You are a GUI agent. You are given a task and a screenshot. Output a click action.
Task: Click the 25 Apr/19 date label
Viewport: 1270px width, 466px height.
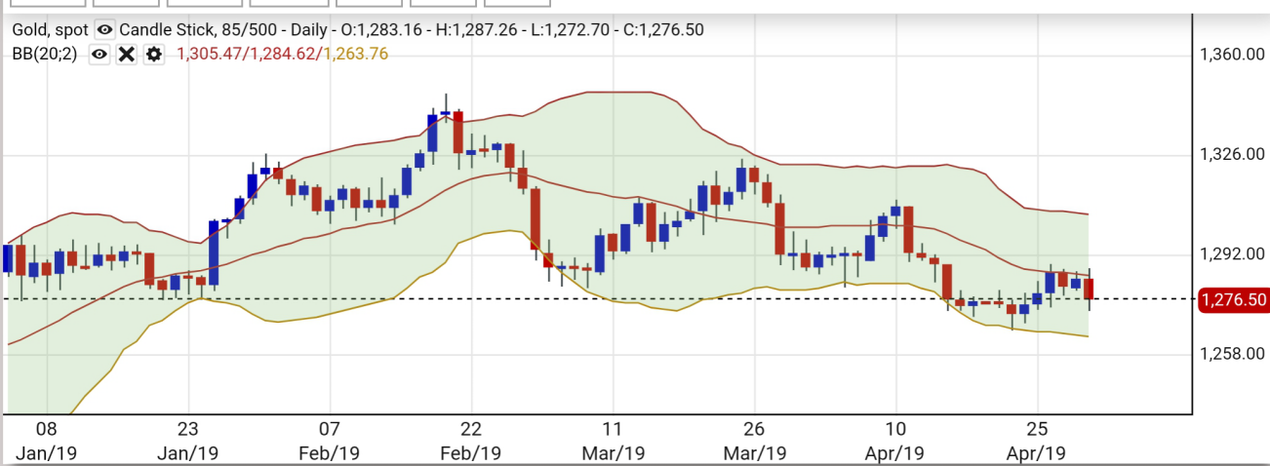click(x=1037, y=441)
